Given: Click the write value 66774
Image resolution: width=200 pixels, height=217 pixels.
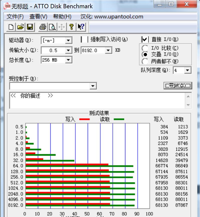Looking at the screenshot, I should point(161,166).
